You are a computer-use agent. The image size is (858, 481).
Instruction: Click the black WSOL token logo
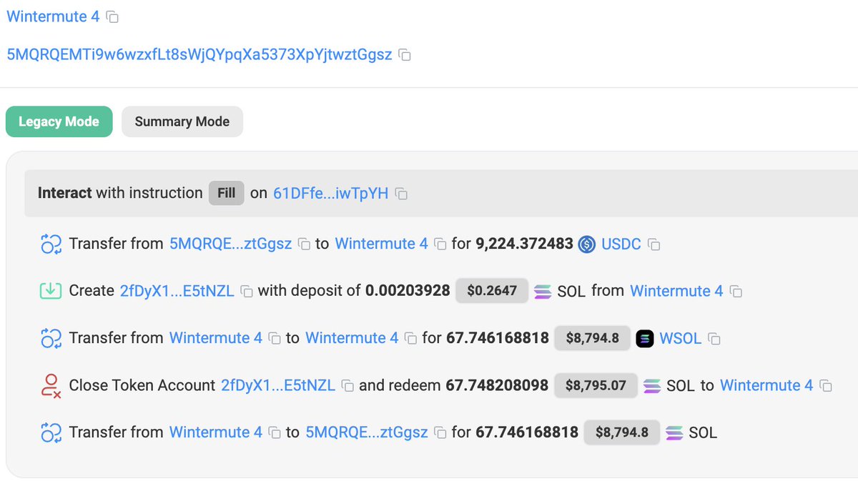pyautogui.click(x=645, y=339)
